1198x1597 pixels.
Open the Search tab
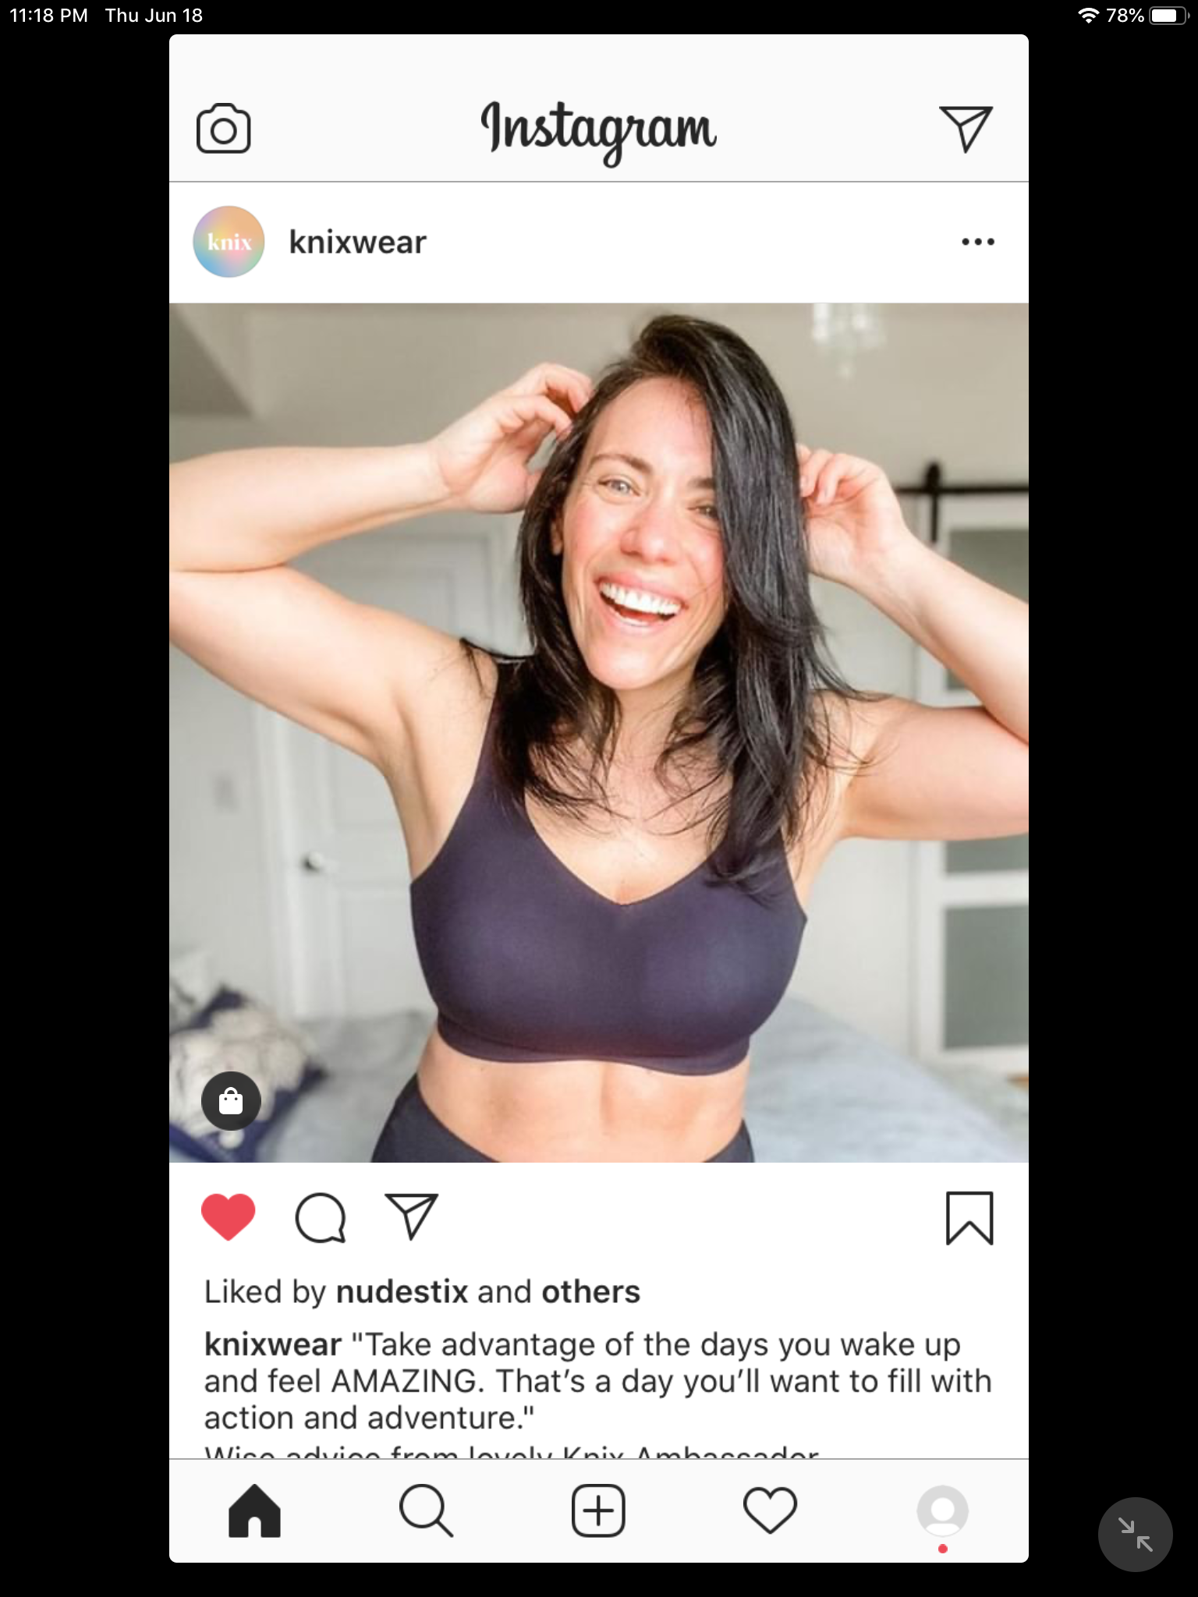click(426, 1510)
